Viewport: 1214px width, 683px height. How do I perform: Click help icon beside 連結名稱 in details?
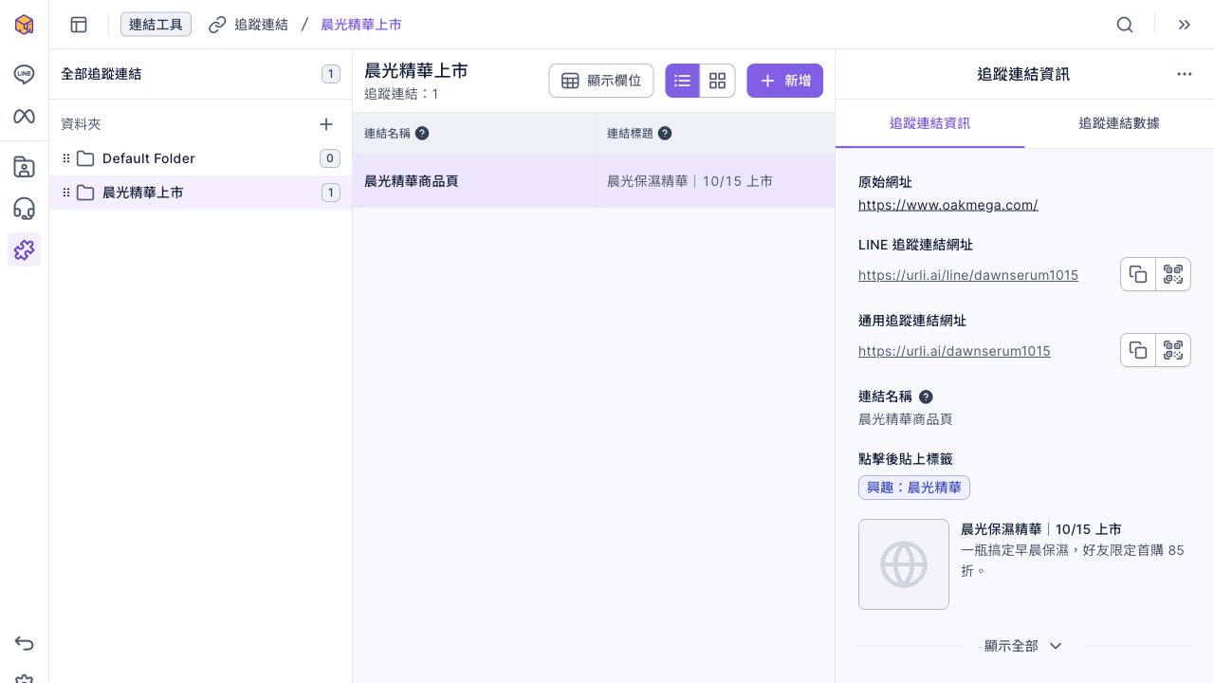926,397
